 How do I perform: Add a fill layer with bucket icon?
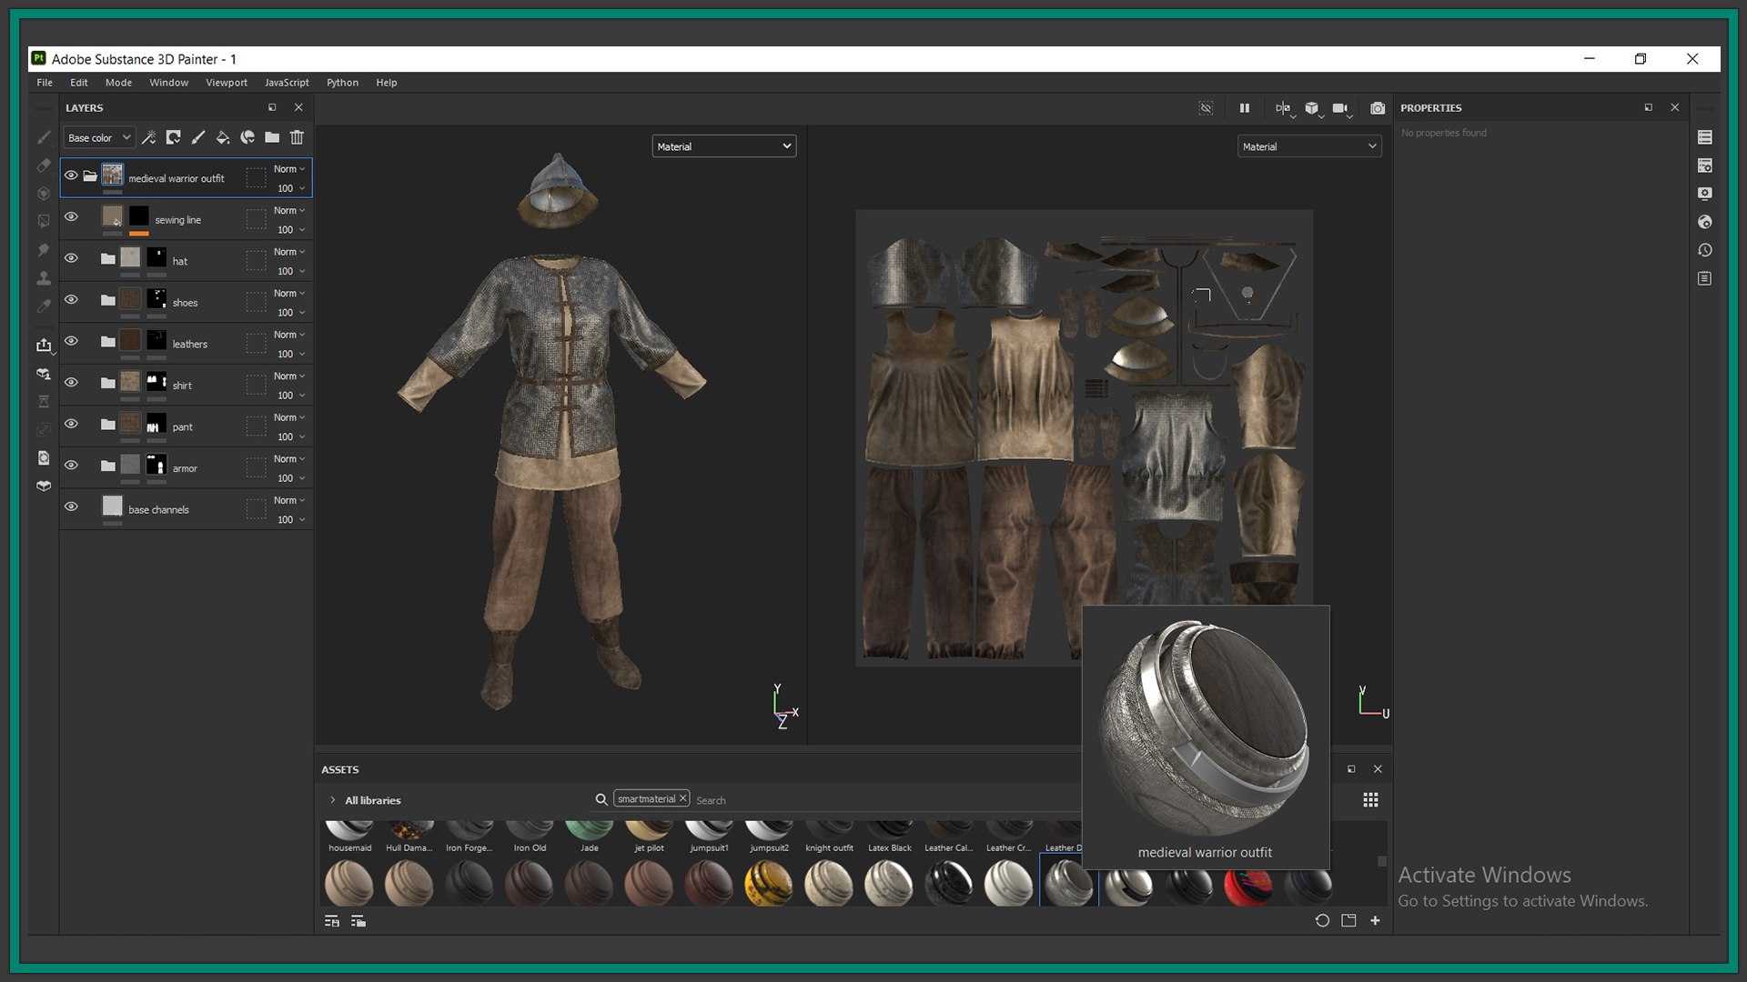(222, 137)
